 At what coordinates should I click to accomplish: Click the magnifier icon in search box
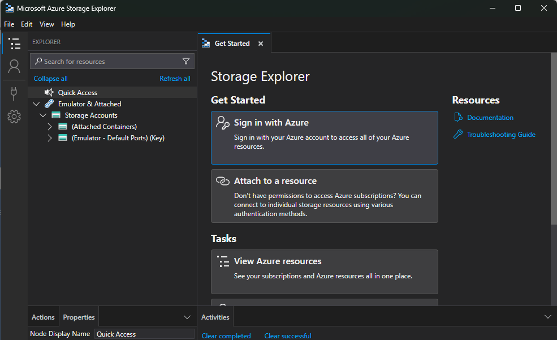(38, 61)
